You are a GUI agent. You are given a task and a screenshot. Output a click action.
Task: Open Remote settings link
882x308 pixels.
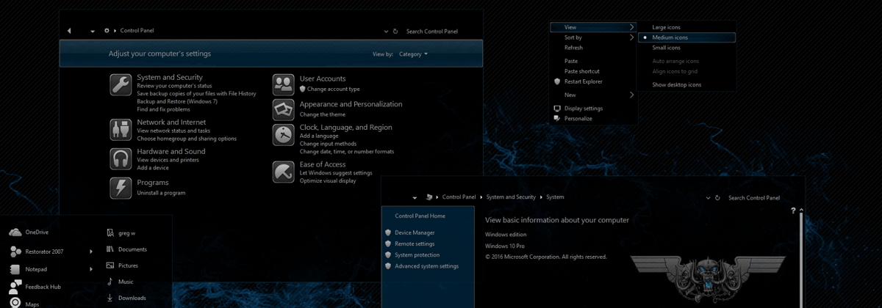point(415,243)
